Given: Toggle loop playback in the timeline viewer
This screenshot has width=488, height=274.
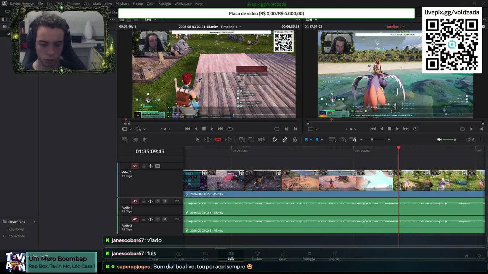Looking at the screenshot, I should tap(416, 129).
